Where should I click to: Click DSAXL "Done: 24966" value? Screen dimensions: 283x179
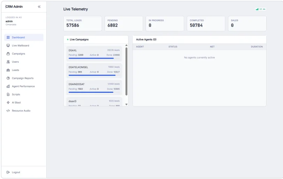(x=113, y=55)
